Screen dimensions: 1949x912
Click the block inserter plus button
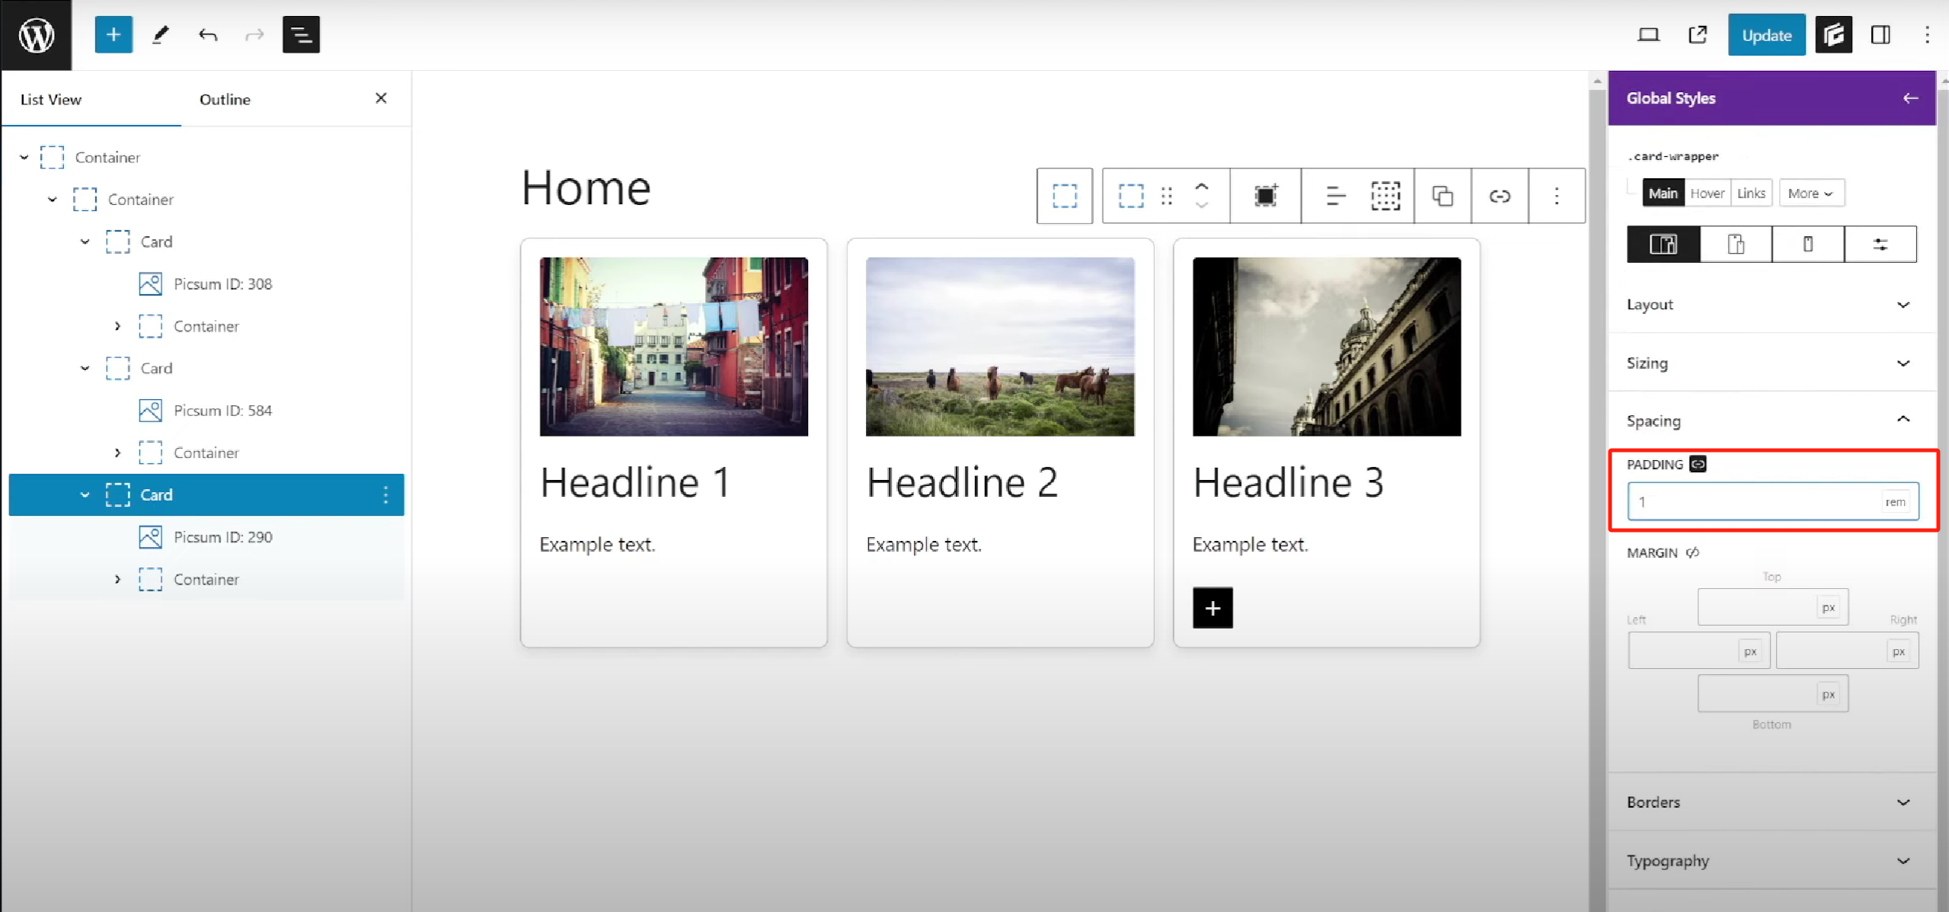click(113, 35)
